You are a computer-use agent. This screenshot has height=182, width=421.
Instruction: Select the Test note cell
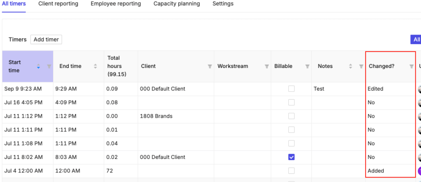pos(319,89)
